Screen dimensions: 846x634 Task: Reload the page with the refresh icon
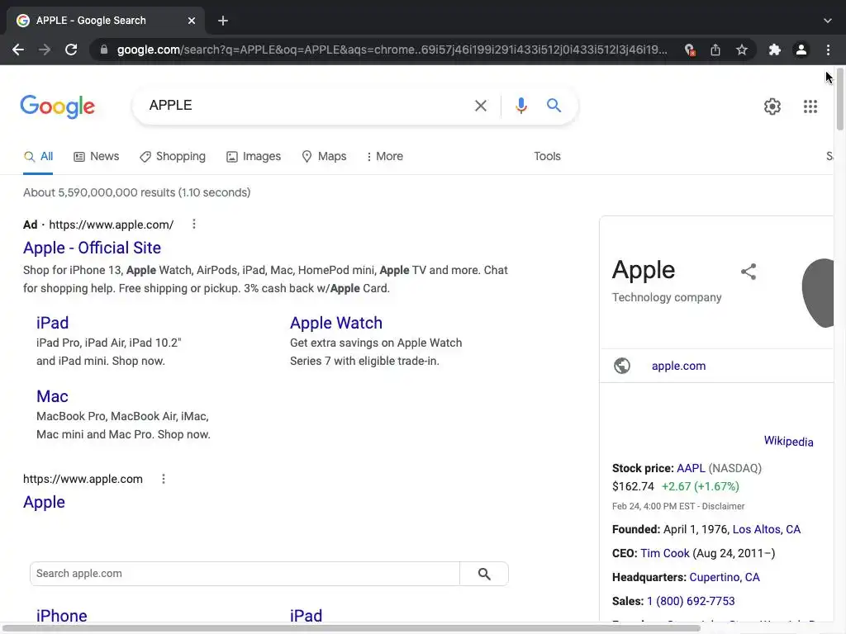[x=71, y=50]
